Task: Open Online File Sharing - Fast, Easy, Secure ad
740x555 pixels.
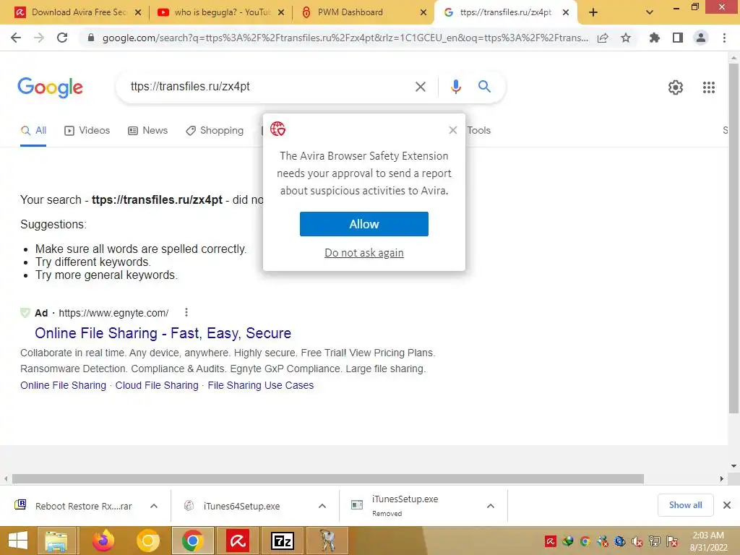Action: 163,333
